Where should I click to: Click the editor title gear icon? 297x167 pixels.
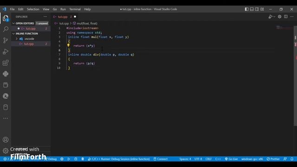pyautogui.click(x=279, y=17)
